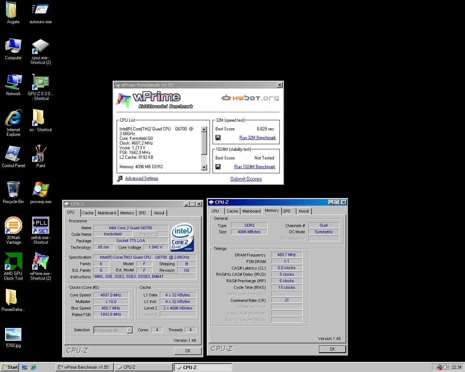Open Advanced Settings link in wPrime
The height and width of the screenshot is (372, 465).
142,178
